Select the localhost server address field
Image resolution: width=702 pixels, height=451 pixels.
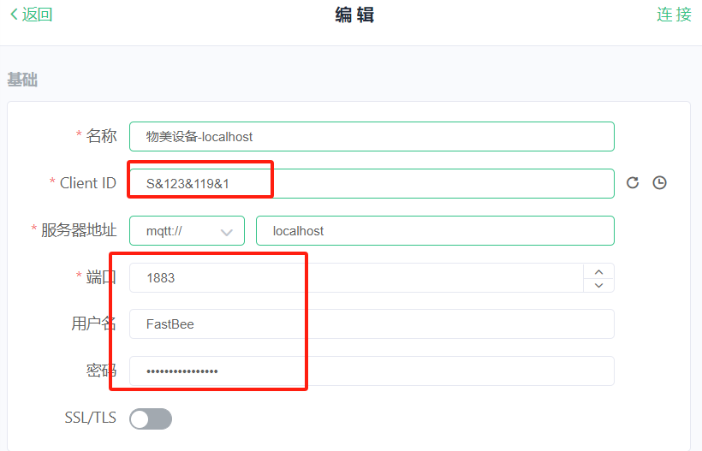435,231
